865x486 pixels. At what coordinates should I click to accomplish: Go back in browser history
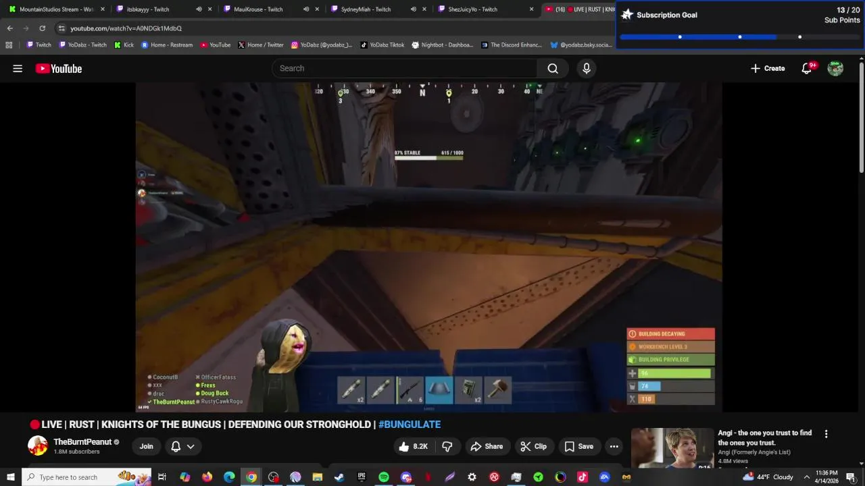coord(9,28)
